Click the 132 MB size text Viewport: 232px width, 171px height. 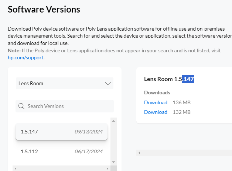click(181, 112)
